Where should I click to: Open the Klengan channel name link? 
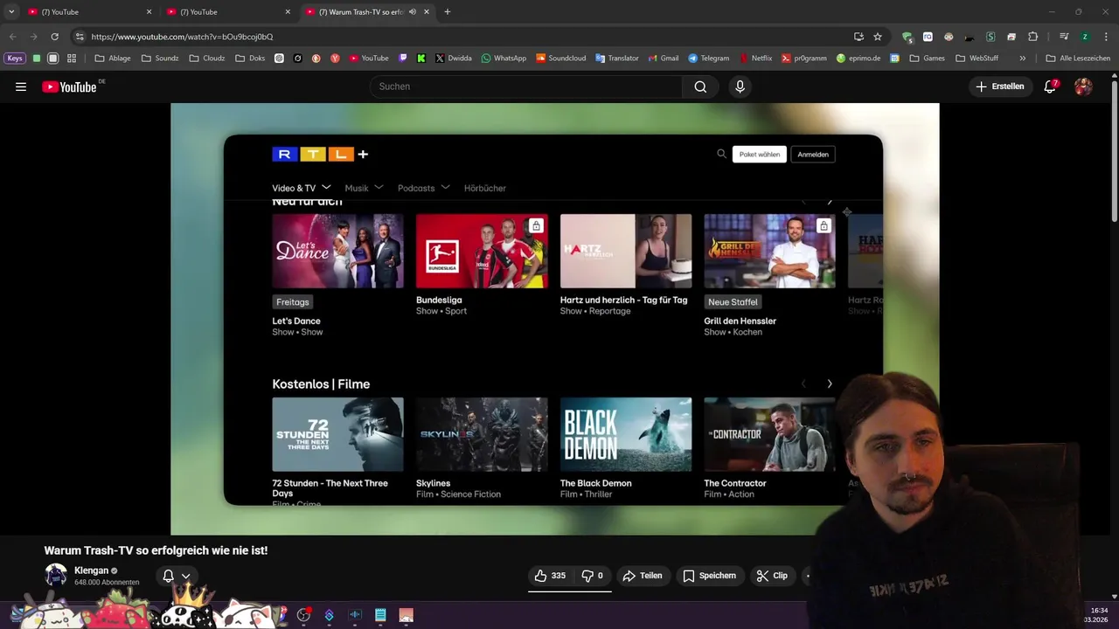[91, 570]
